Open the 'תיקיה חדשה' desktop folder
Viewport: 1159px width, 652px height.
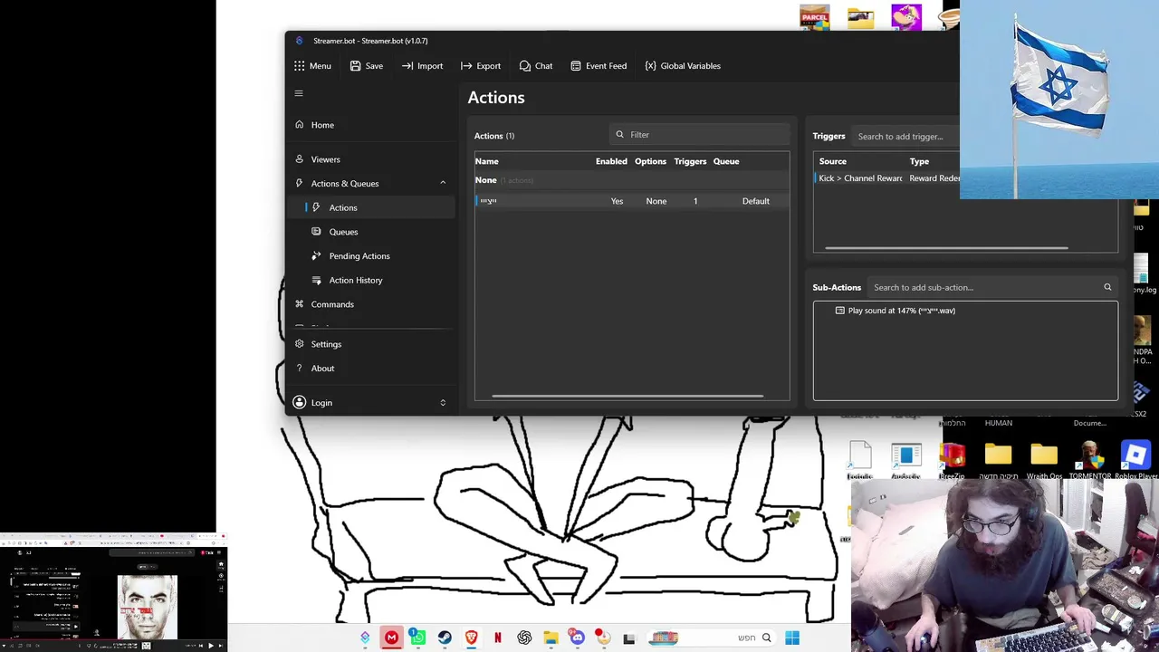998,462
